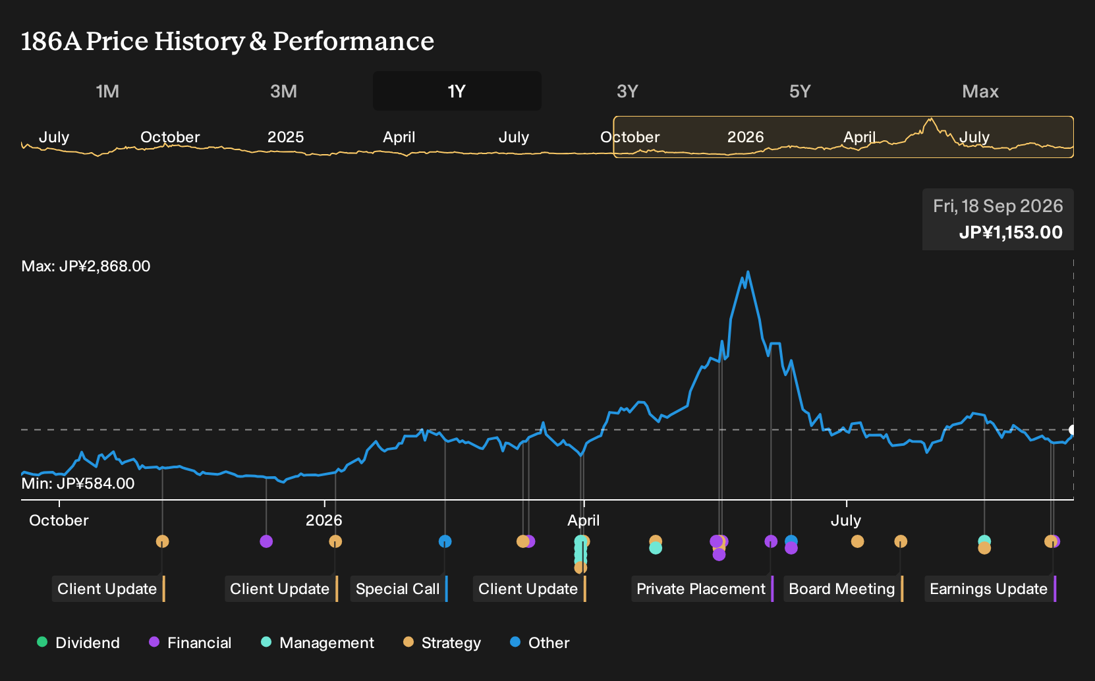Click the price peak of the blue line

[747, 272]
